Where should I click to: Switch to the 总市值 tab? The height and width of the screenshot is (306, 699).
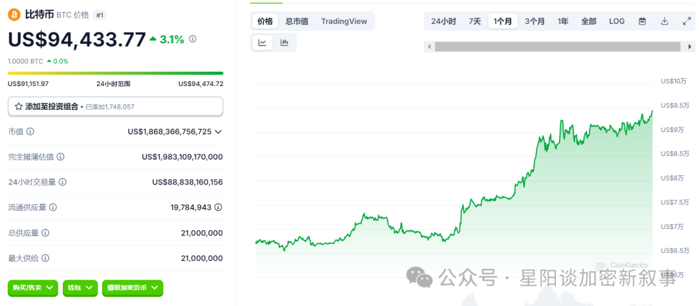coord(297,21)
